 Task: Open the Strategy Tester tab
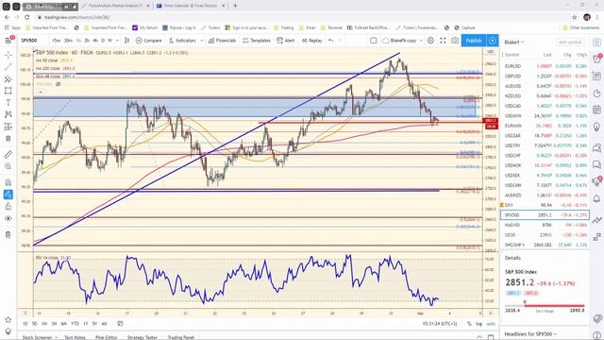[x=143, y=337]
